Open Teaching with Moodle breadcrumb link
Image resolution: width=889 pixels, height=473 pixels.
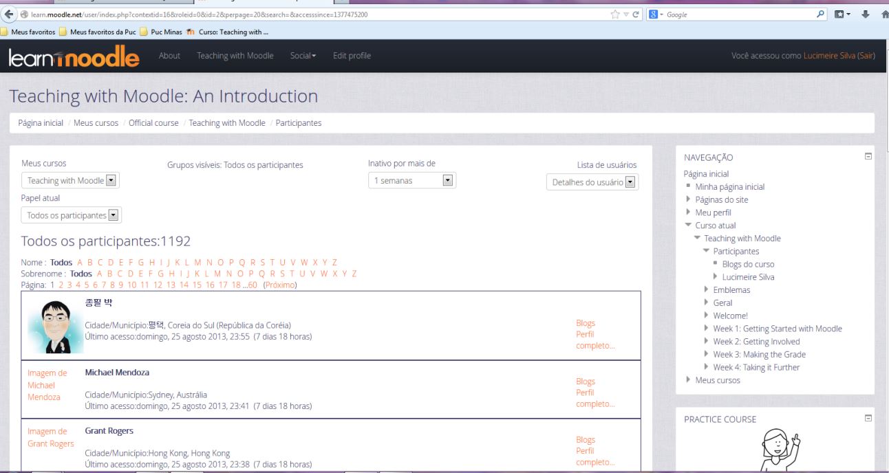[227, 123]
